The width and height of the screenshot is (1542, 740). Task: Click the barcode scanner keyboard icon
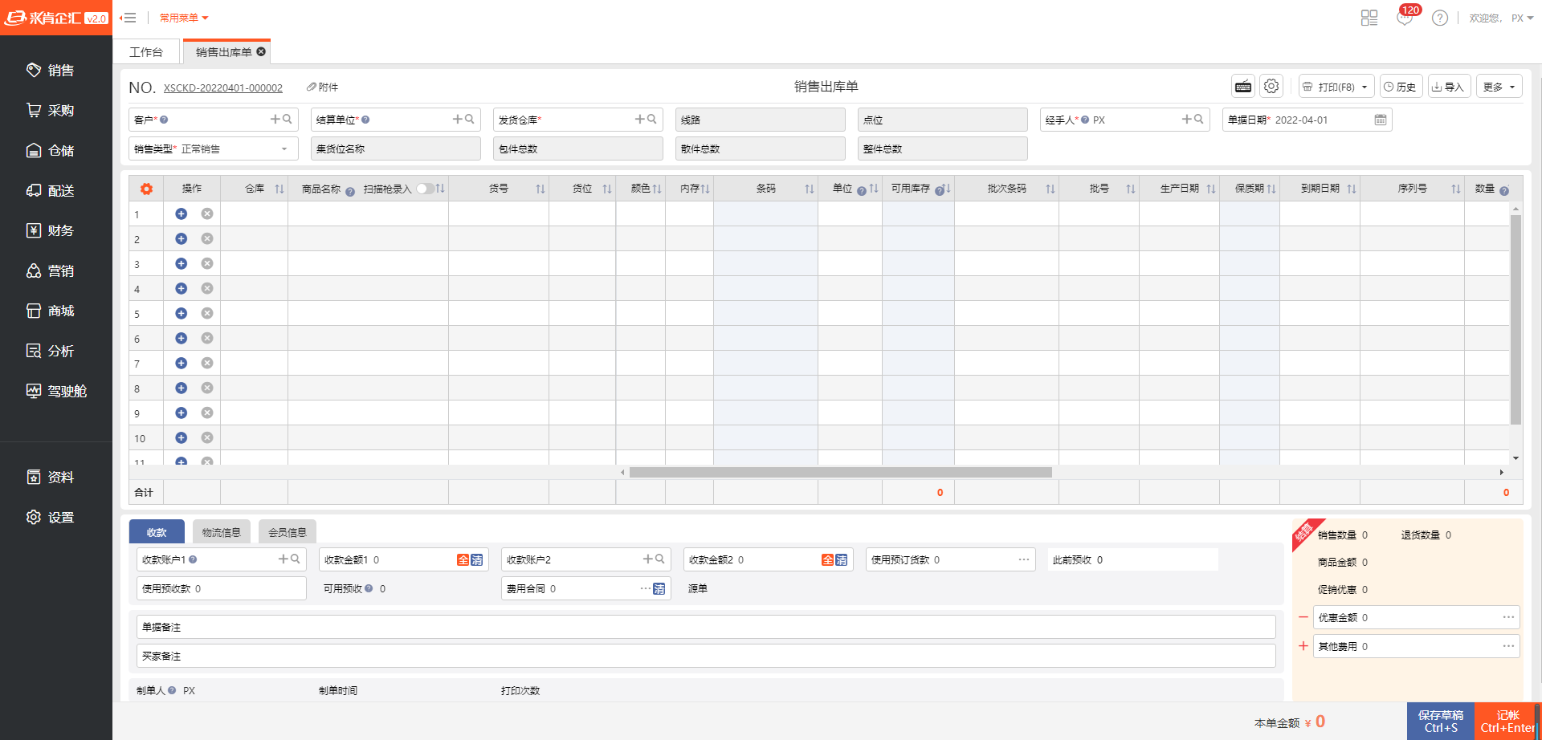(x=1243, y=87)
